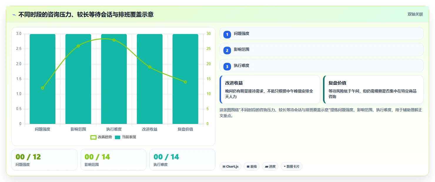Image resolution: width=435 pixels, height=182 pixels.
Task: Click the trend line point at 复盘价值
Action: coord(185,82)
